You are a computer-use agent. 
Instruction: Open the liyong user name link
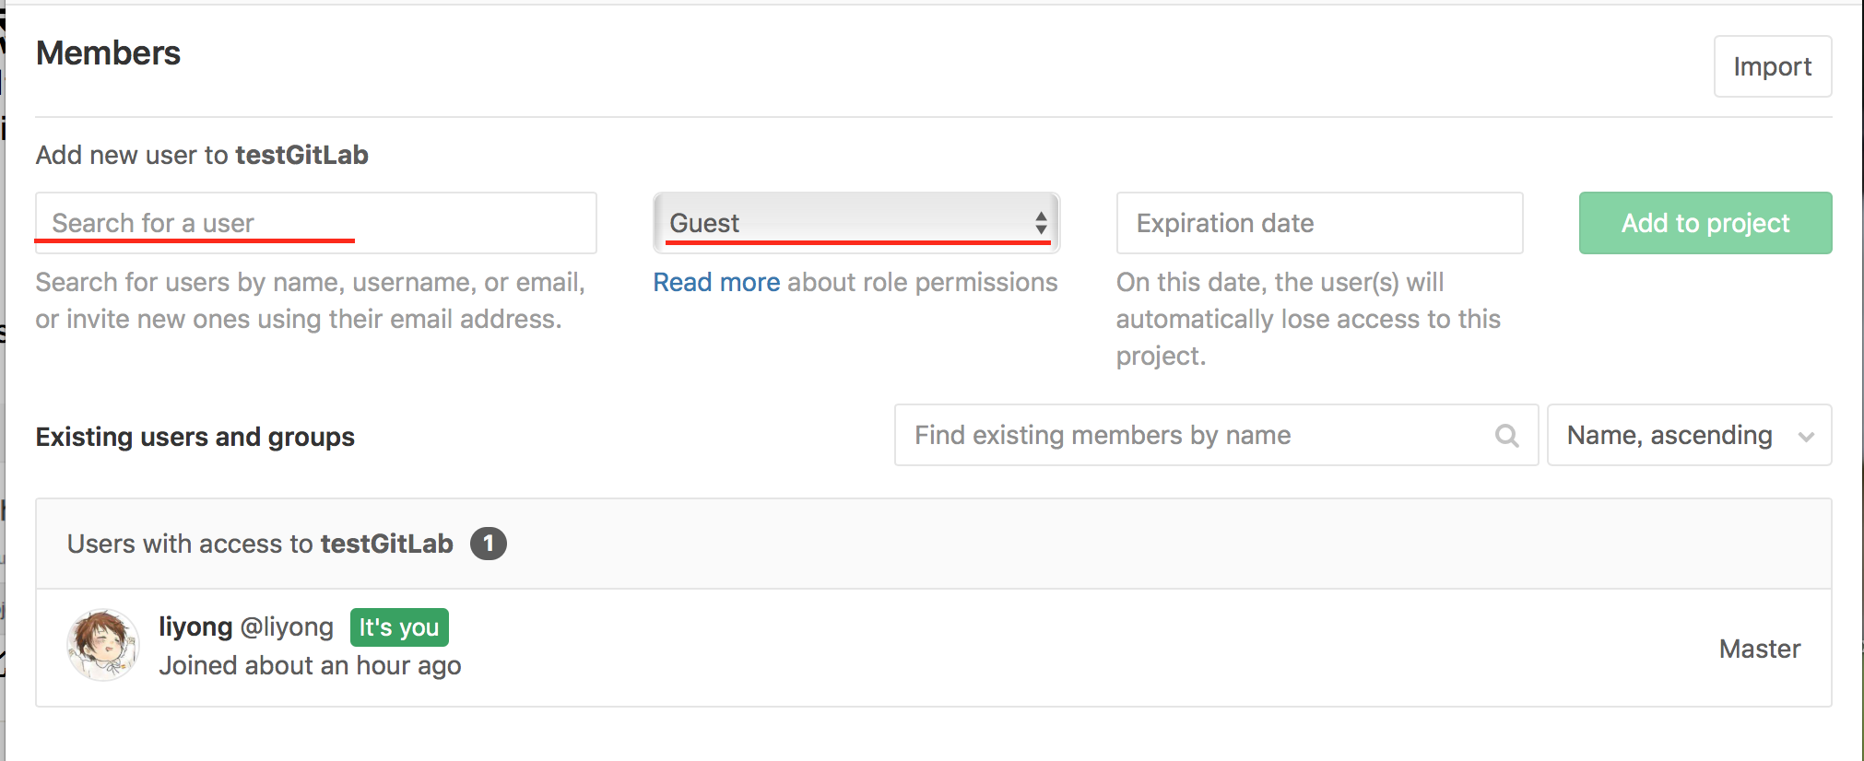click(195, 626)
